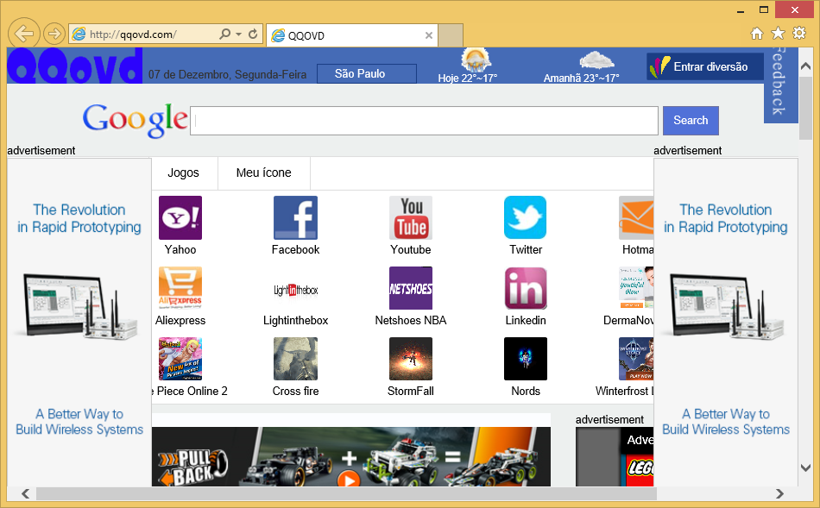Click the vertical scrollbar thumb
820x508 pixels.
click(x=805, y=107)
